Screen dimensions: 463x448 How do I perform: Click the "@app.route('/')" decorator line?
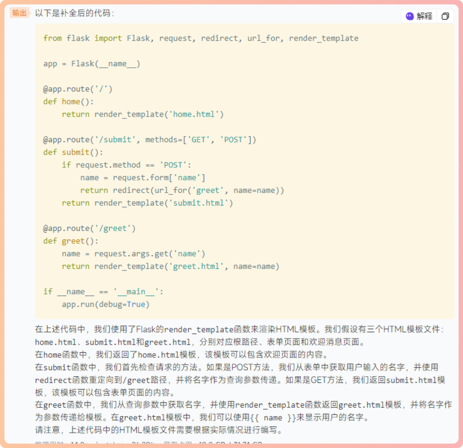pos(78,89)
